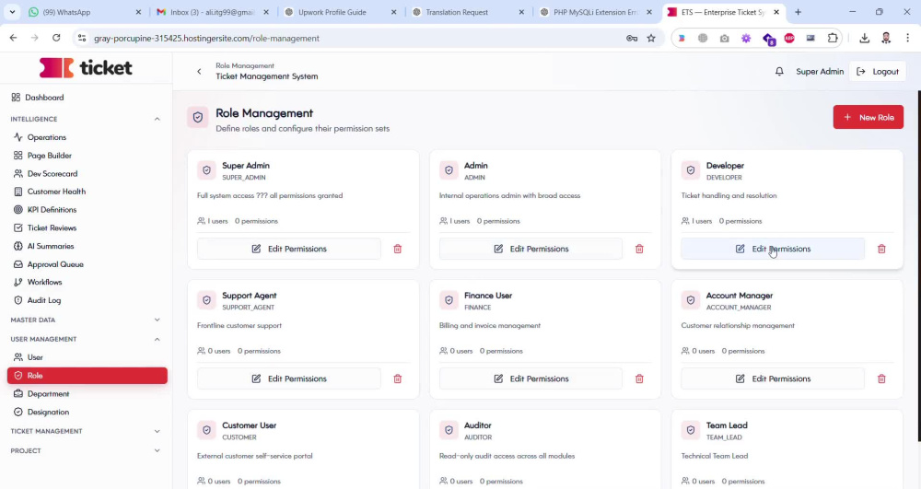Go back in browser history
Viewport: 921px width, 489px height.
point(14,38)
